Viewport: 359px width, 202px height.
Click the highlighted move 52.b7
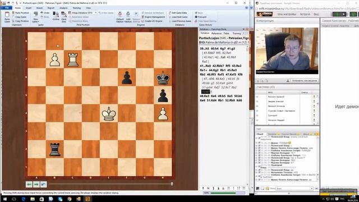click(x=205, y=91)
